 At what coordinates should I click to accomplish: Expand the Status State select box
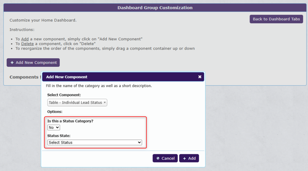(94, 142)
